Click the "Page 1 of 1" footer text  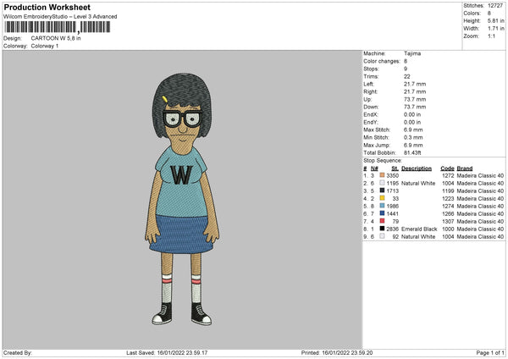coord(490,352)
